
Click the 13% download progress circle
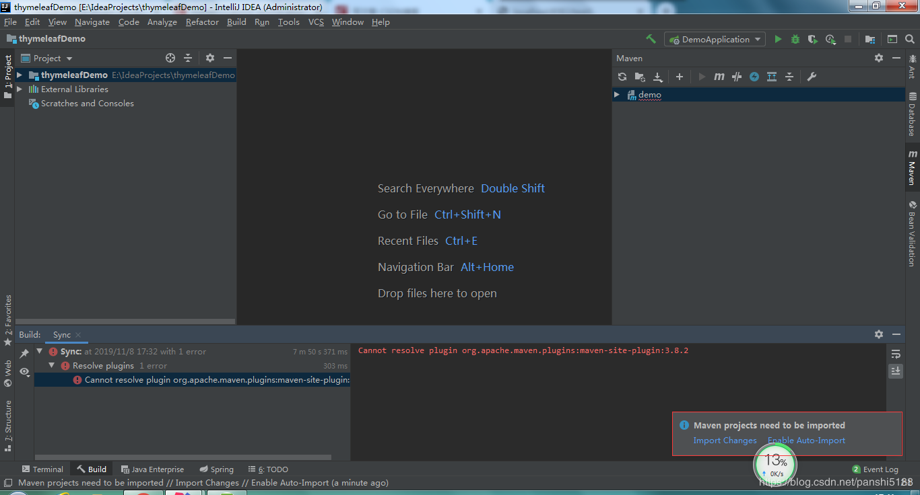coord(775,464)
